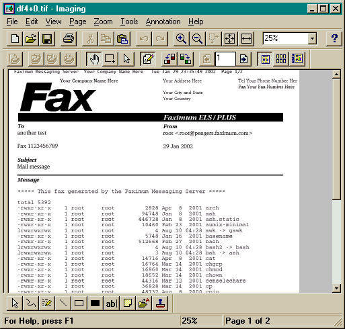Viewport: 345px width, 329px height.
Task: Open the View menu
Action: [x=53, y=21]
